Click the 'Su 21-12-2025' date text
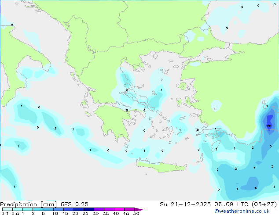This screenshot has width=279, height=215. coord(185,204)
